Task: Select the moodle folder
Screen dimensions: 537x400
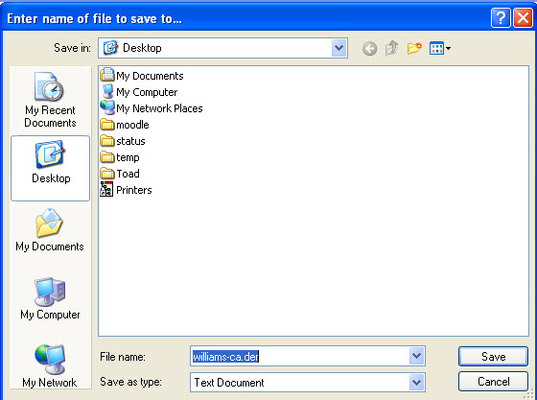Action: 125,125
